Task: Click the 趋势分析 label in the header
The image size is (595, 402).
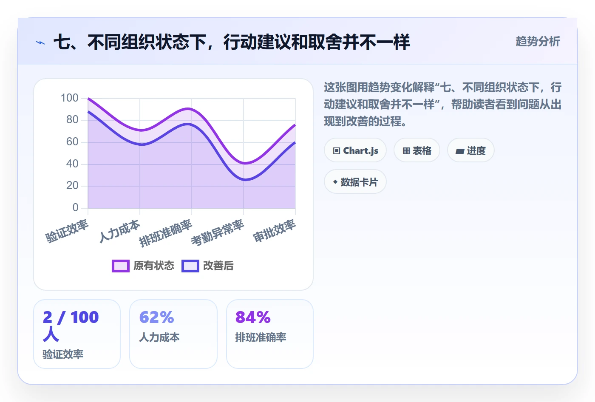Action: 538,42
